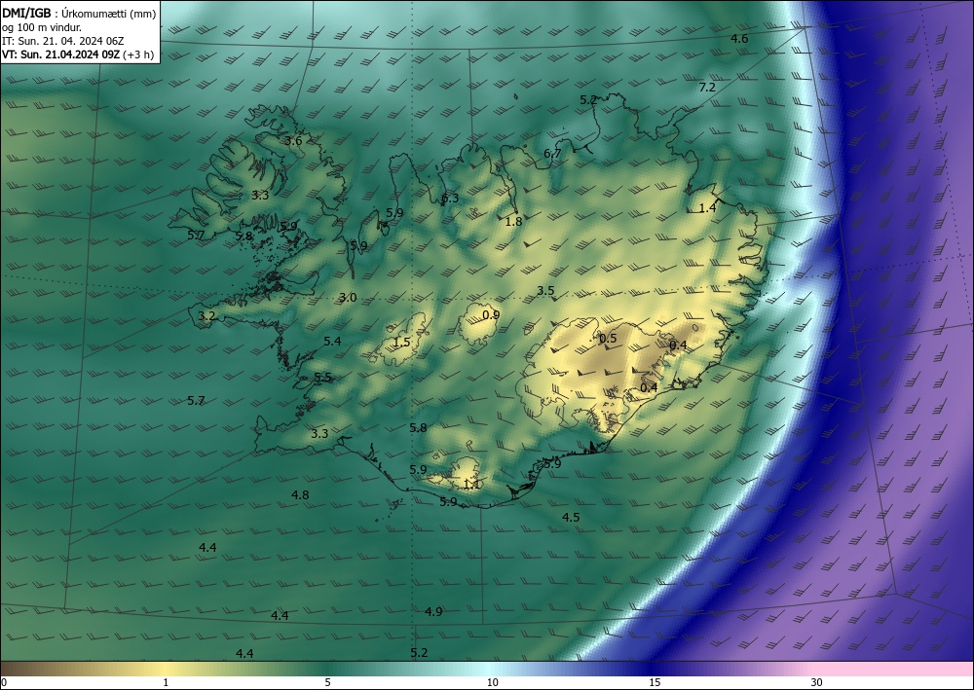Screen dimensions: 974x690
Task: Click the map value 1.8
Action: point(513,221)
